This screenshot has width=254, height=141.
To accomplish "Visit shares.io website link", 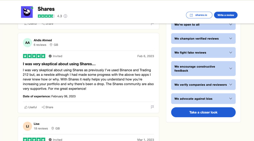I will pos(199,15).
